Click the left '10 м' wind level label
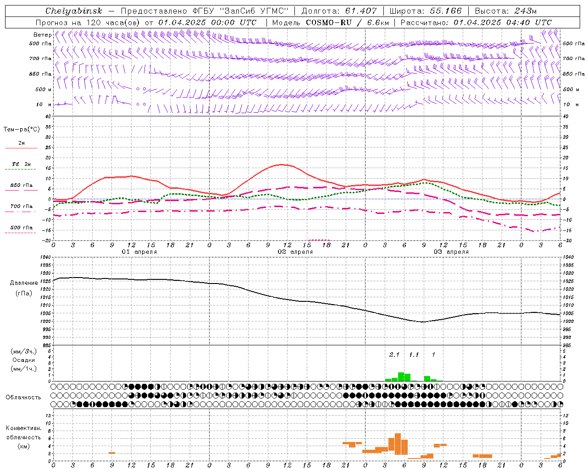 (x=44, y=104)
